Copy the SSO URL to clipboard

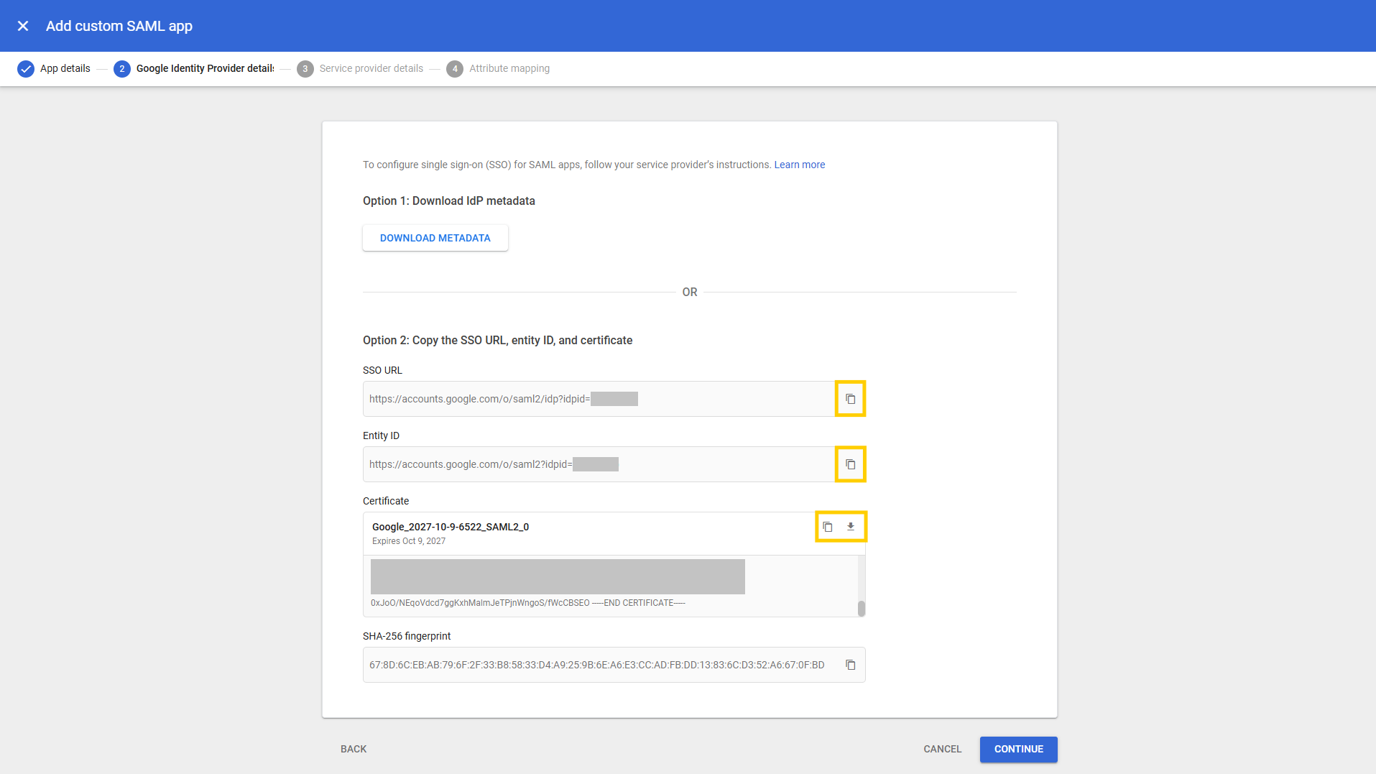click(850, 399)
